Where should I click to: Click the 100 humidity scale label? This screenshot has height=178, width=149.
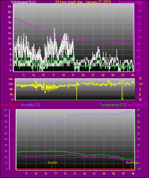click(x=5, y=110)
